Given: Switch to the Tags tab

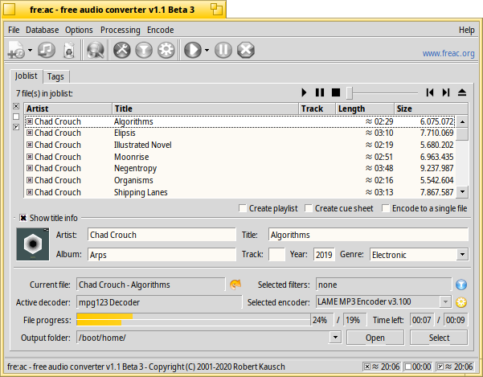Looking at the screenshot, I should click(x=55, y=76).
